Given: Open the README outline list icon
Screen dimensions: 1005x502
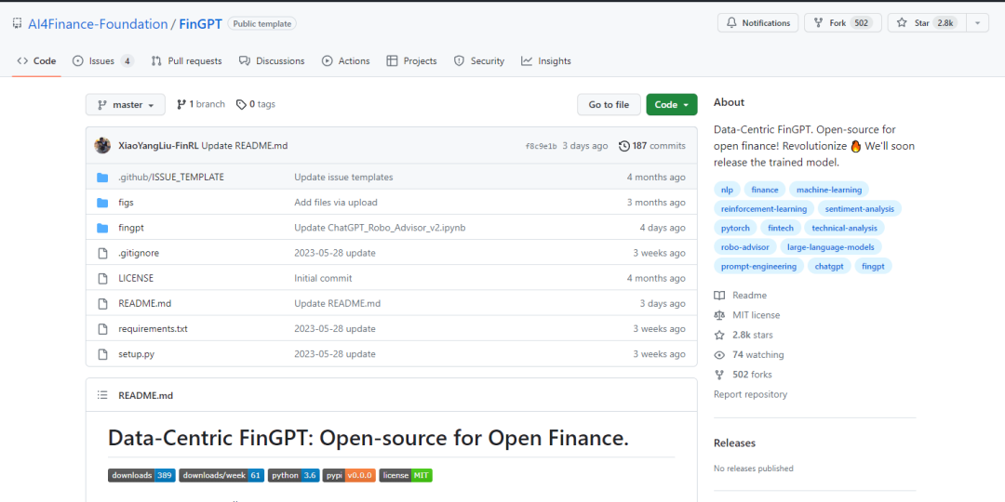Looking at the screenshot, I should click(102, 395).
